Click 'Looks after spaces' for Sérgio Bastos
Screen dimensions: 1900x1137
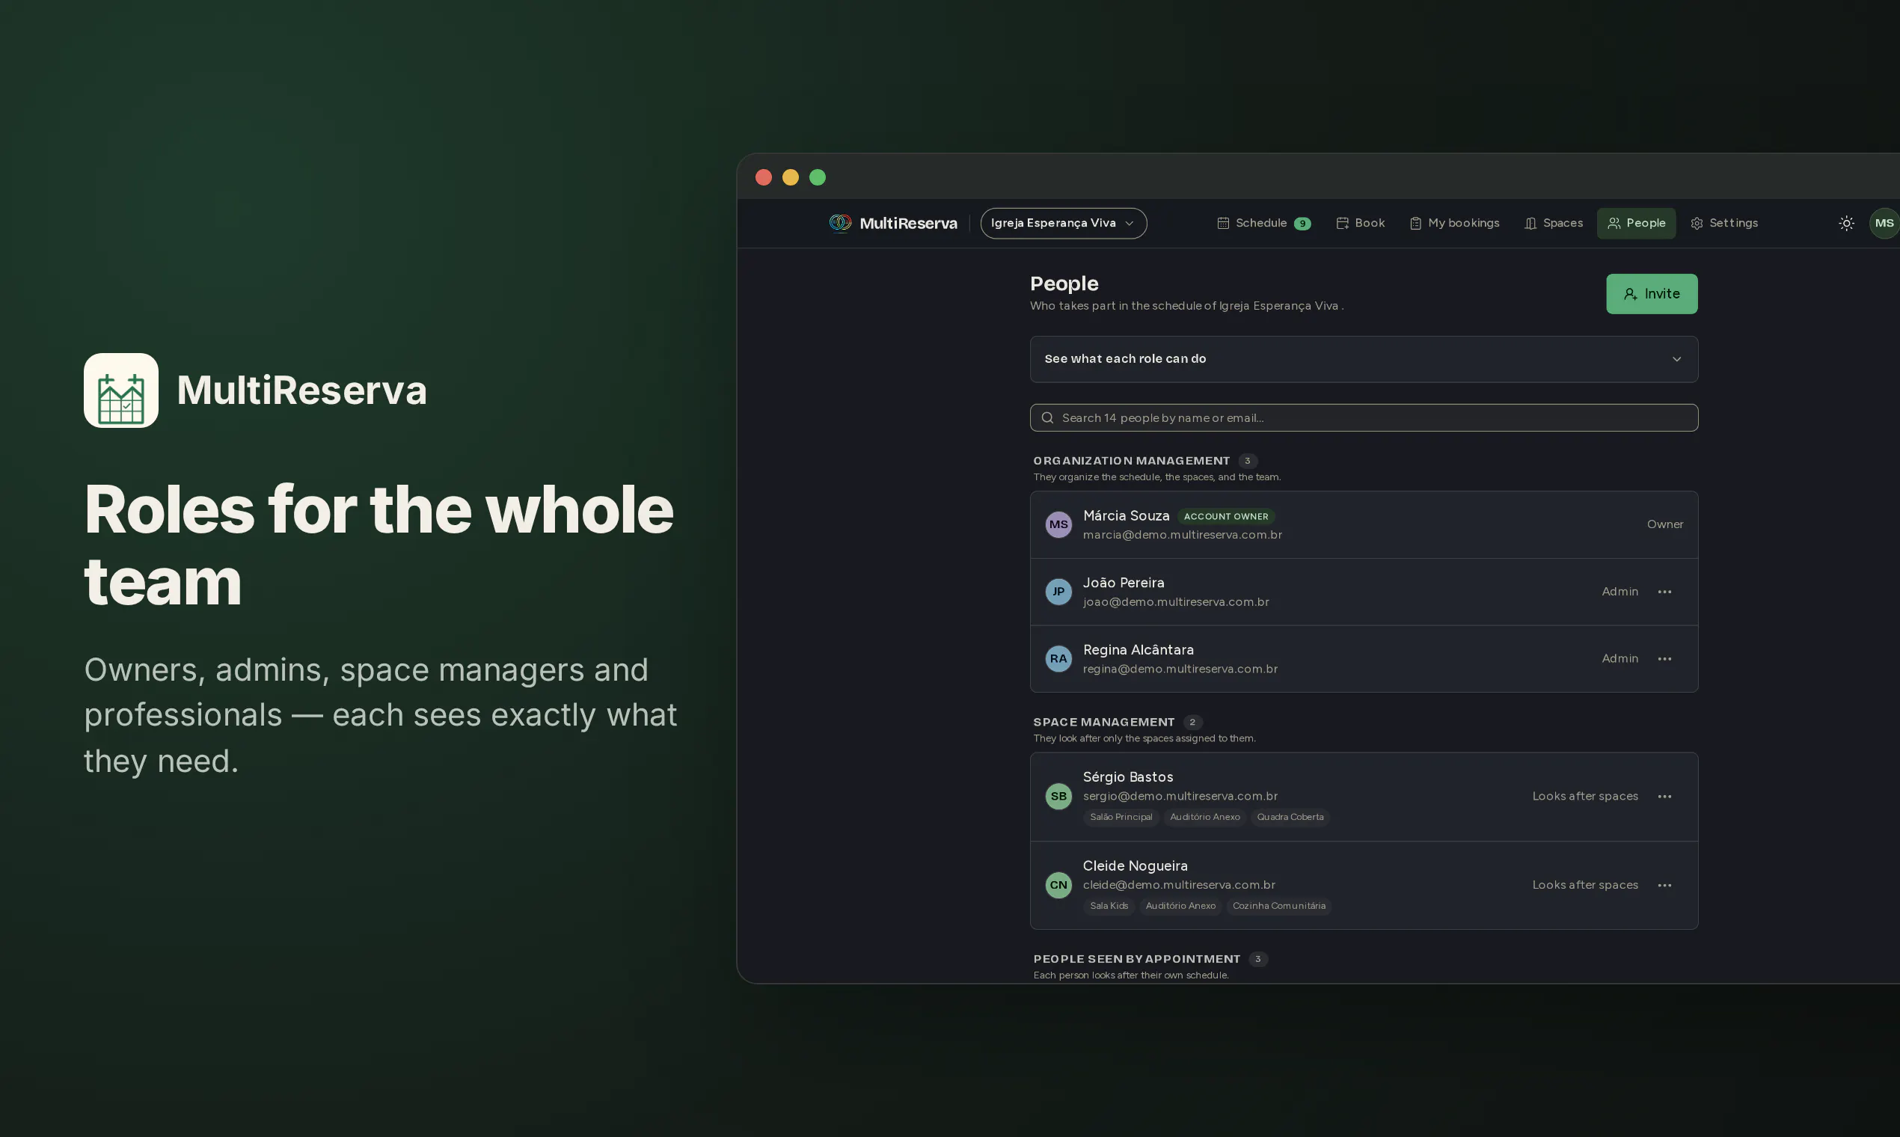(1584, 797)
